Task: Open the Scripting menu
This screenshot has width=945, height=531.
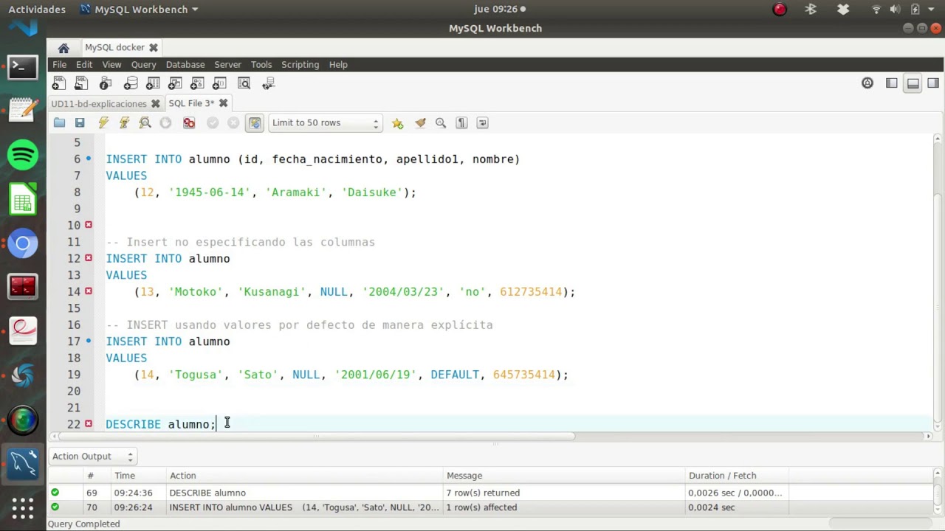Action: pyautogui.click(x=300, y=65)
